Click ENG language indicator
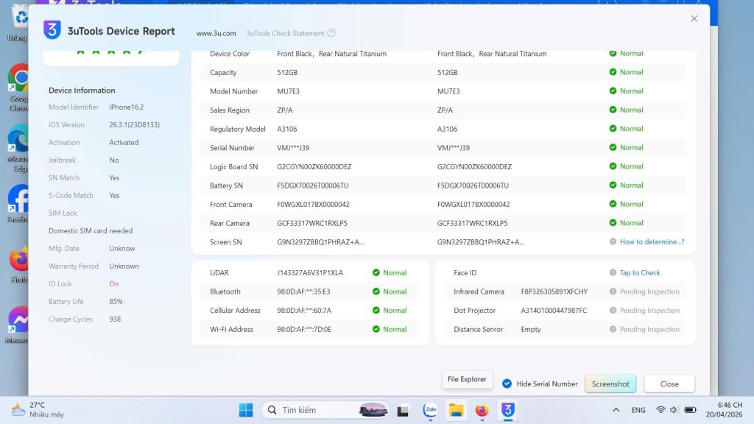754x424 pixels. 638,410
